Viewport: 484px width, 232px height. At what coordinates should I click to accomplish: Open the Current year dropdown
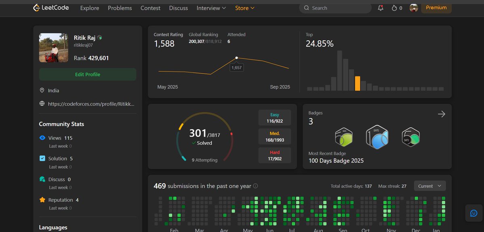click(430, 186)
